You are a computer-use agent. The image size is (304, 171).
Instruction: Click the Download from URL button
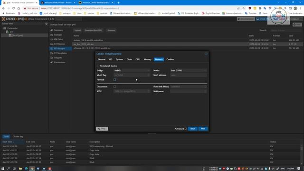(x=94, y=30)
